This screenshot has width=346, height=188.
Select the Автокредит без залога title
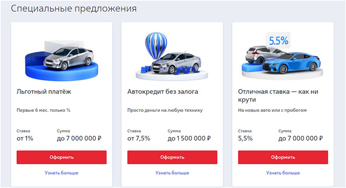(x=163, y=91)
